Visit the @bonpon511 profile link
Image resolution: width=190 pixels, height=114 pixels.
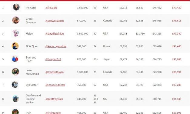click(53, 59)
